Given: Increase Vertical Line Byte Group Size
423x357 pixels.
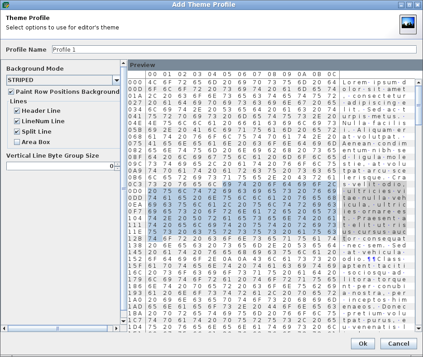Looking at the screenshot, I should click(x=117, y=164).
